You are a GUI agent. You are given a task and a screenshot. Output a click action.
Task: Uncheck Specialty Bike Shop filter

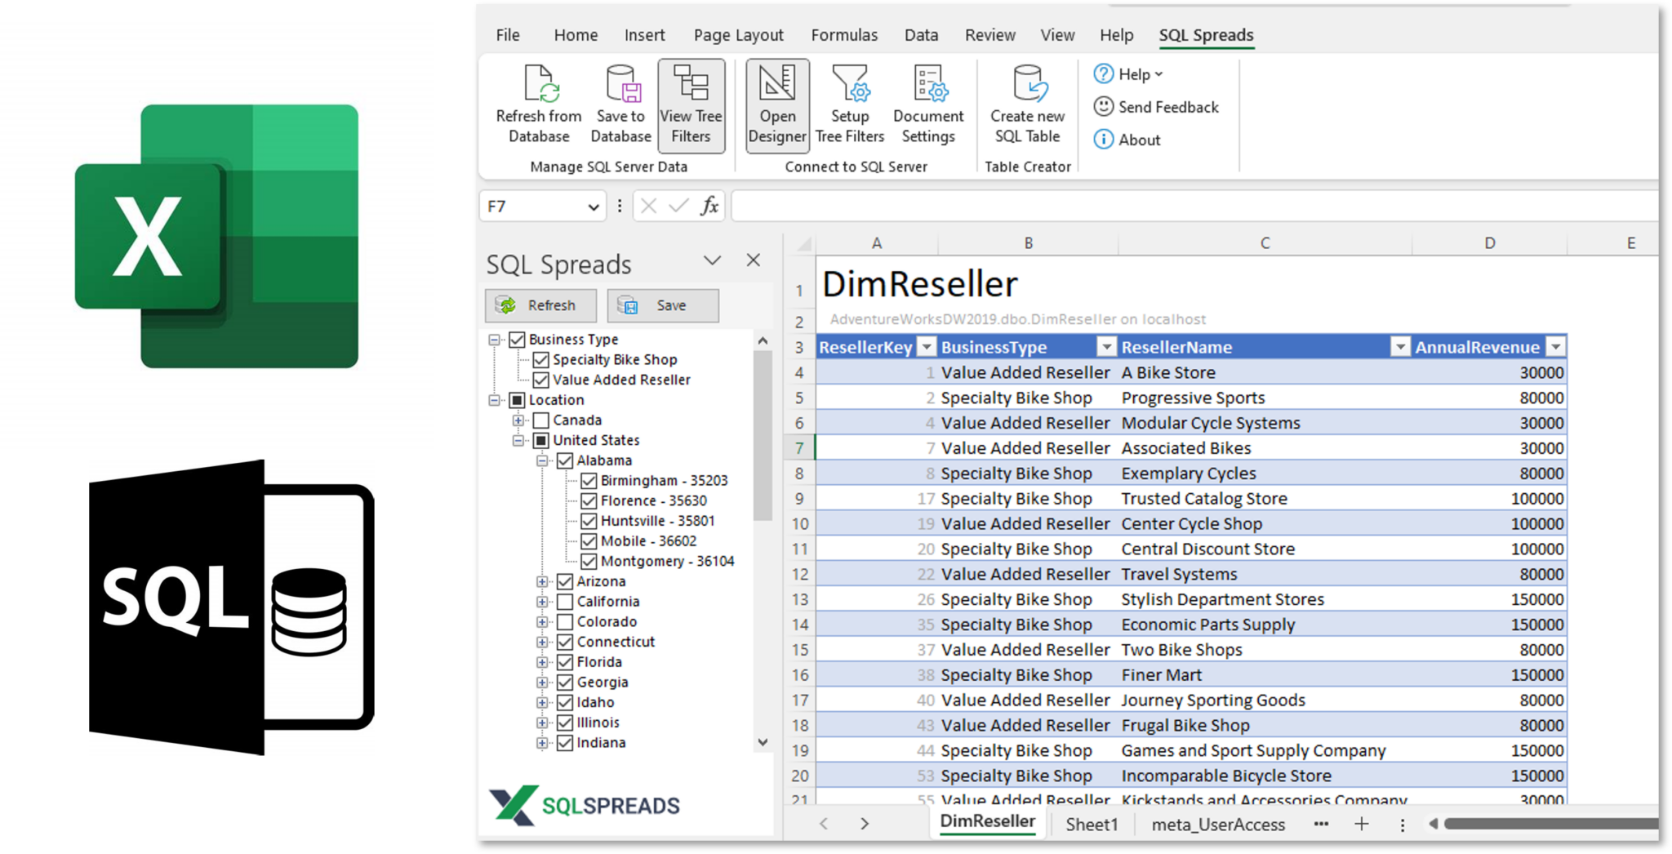[x=540, y=360]
